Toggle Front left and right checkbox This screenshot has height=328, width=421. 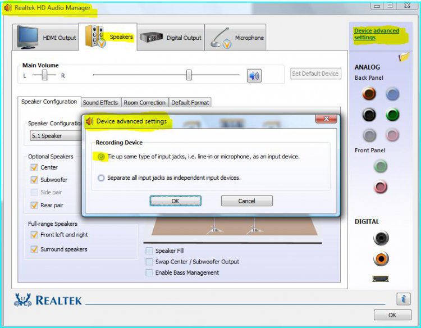(x=34, y=235)
